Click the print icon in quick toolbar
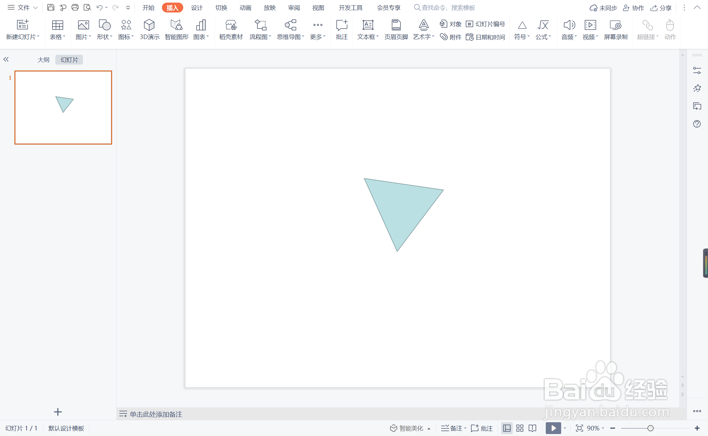Image resolution: width=708 pixels, height=436 pixels. click(75, 7)
